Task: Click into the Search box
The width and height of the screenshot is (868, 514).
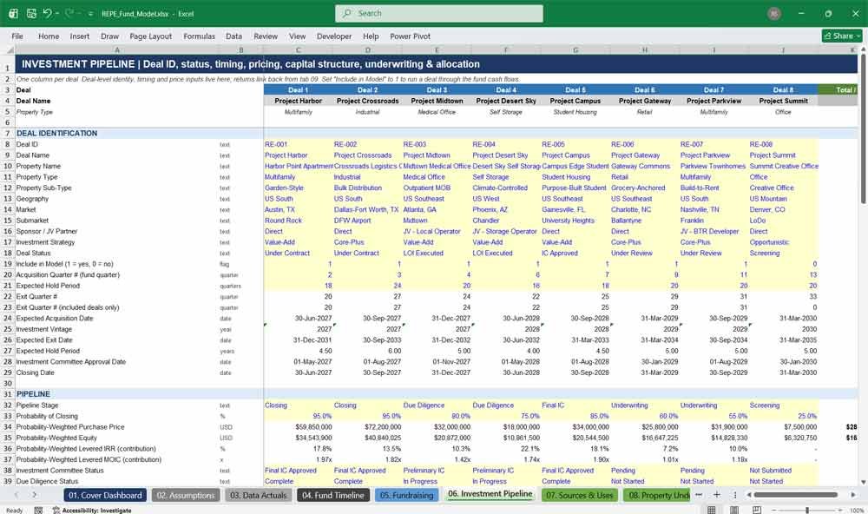Action: click(x=439, y=13)
